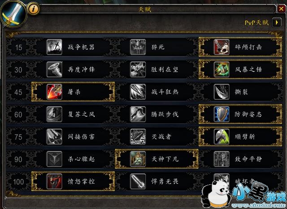This screenshot has width=287, height=209.
Task: Select the 猝死 talent icon
Action: point(138,47)
